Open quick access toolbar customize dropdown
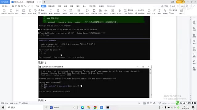Screen dimensions: 197x110 tap(32, 6)
